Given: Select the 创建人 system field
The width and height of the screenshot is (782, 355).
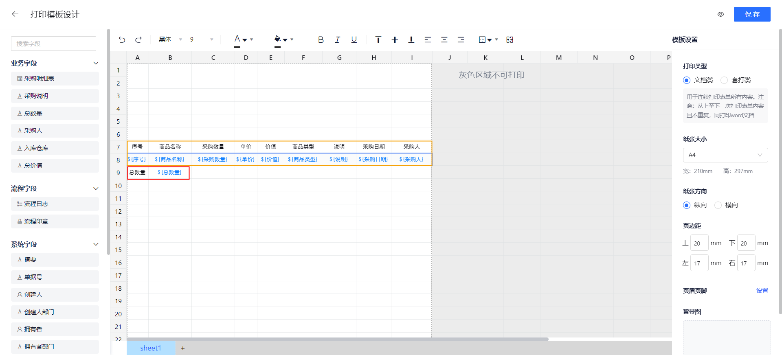Looking at the screenshot, I should click(55, 295).
